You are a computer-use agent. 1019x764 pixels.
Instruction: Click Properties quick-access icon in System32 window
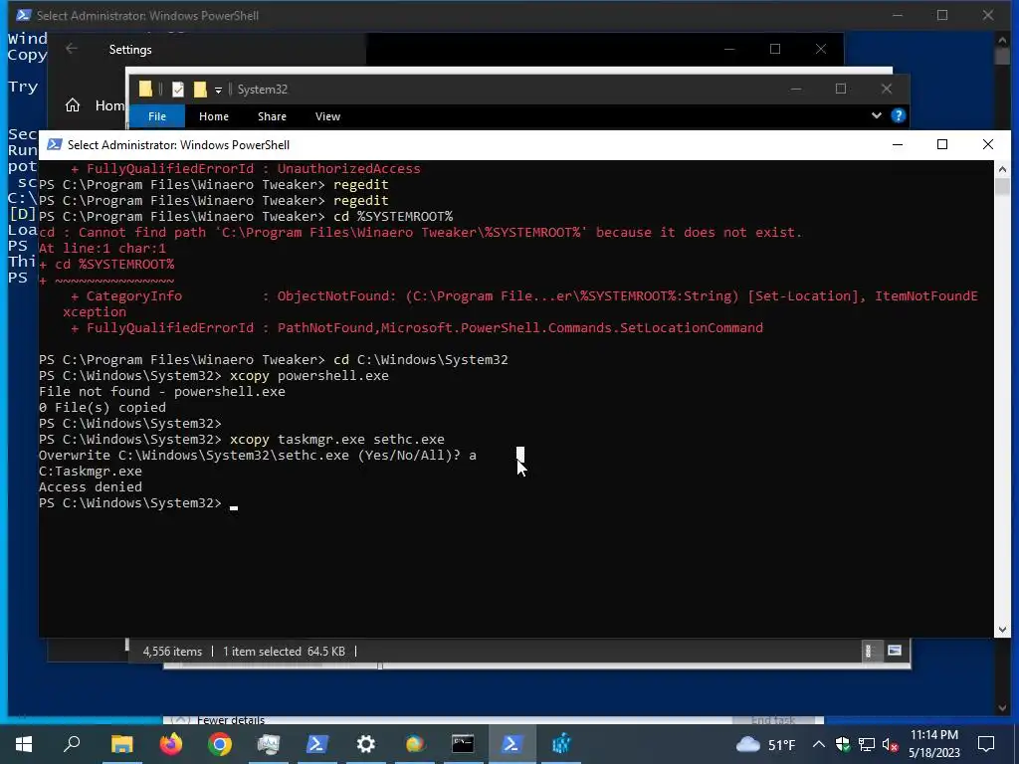coord(178,89)
